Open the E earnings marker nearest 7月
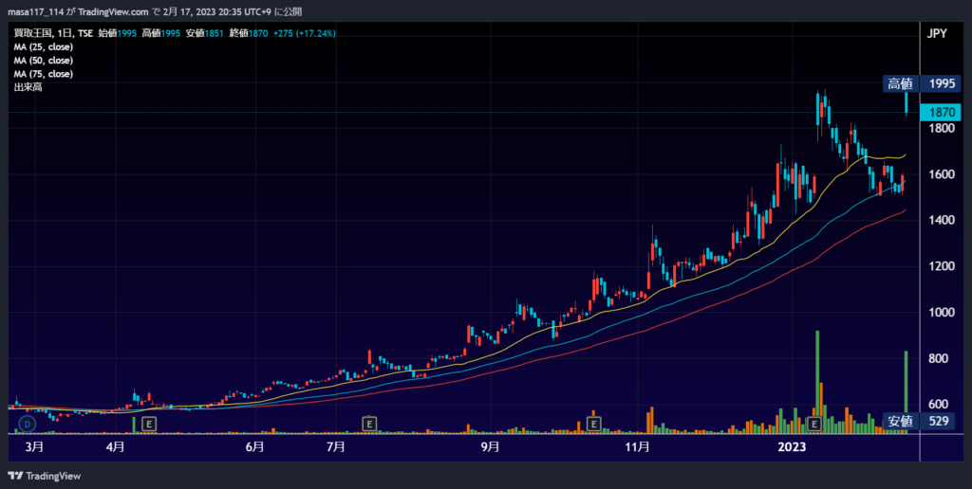The width and height of the screenshot is (972, 489). [369, 424]
